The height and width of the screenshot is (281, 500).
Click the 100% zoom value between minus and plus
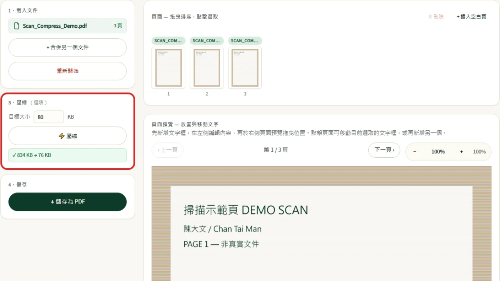[x=438, y=152]
